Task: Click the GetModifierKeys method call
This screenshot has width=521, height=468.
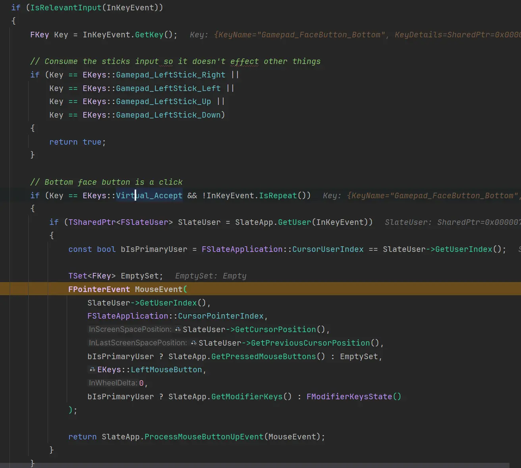Action: (247, 396)
